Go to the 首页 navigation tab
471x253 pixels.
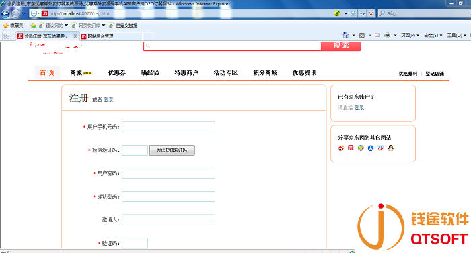pyautogui.click(x=47, y=73)
